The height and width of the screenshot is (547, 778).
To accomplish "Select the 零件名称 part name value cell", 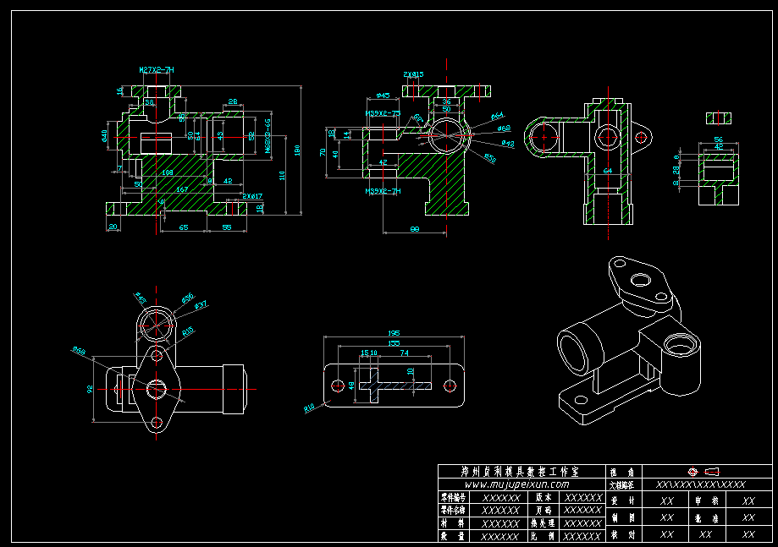I will (500, 510).
